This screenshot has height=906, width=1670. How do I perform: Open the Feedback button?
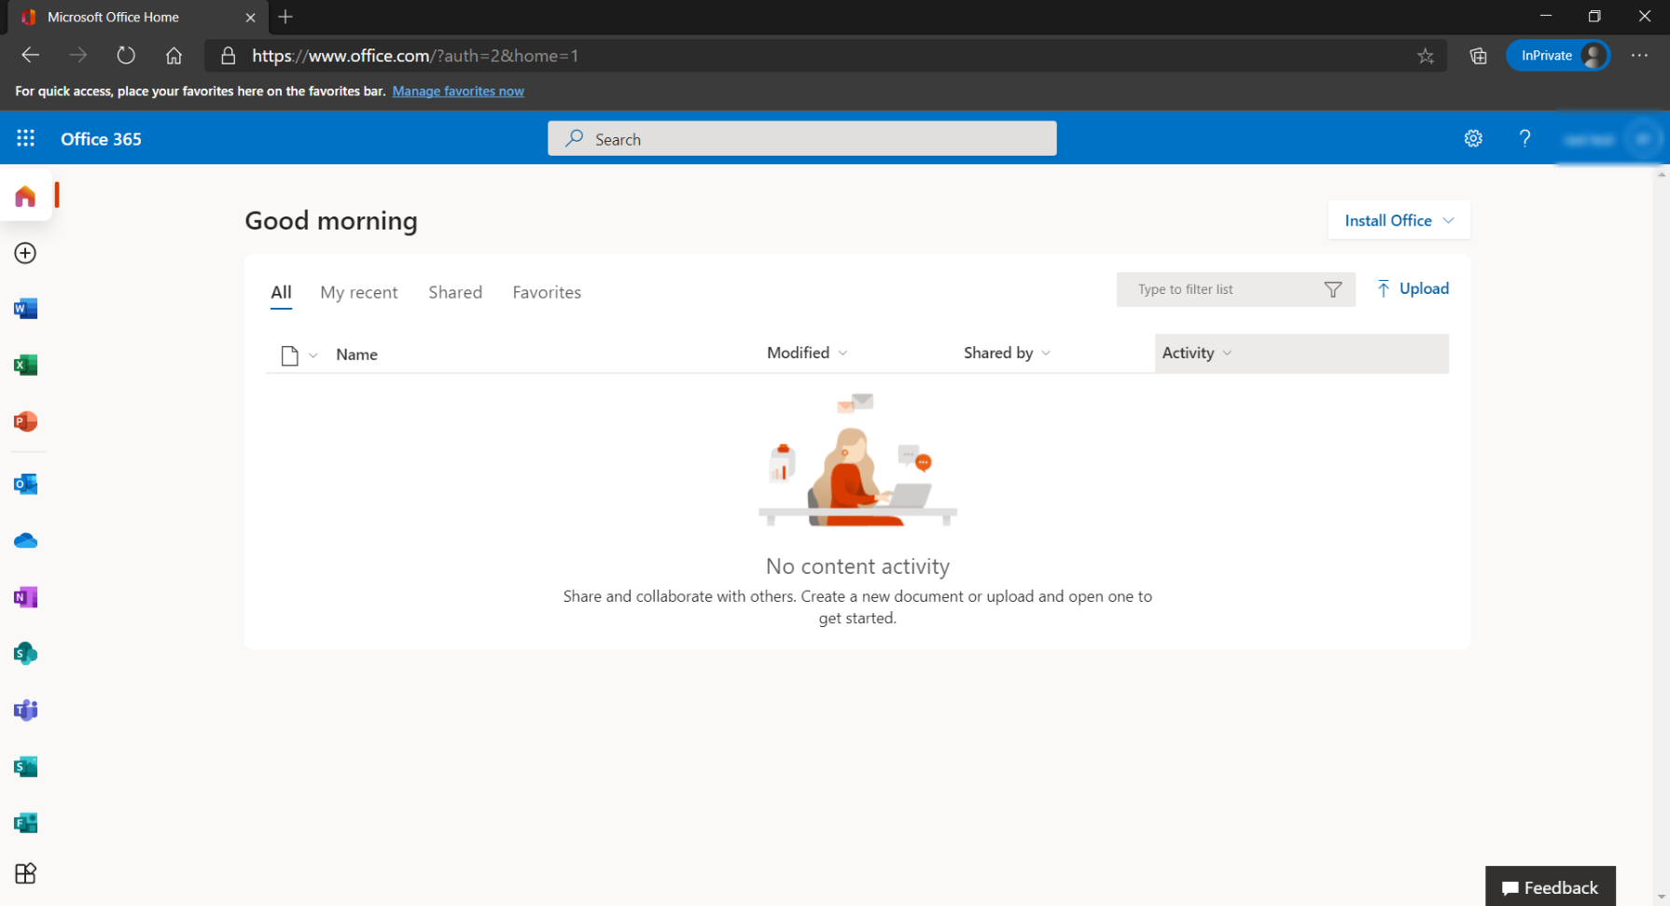point(1551,886)
